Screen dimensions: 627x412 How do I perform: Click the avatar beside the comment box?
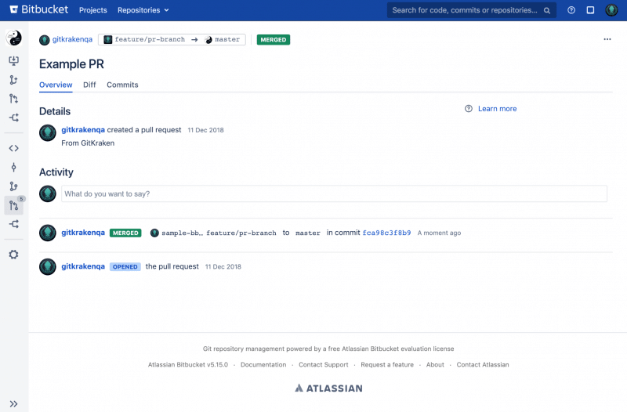click(48, 193)
